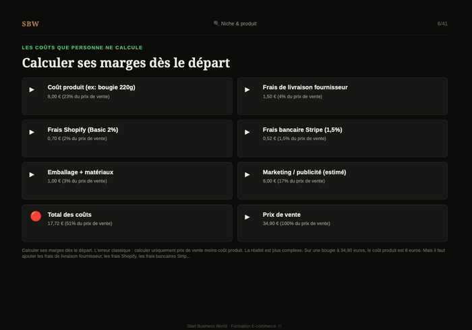Click the arrow icon beside Frais Shopify (Basic 2%)
Screen dimensions: 472x330
coord(32,132)
